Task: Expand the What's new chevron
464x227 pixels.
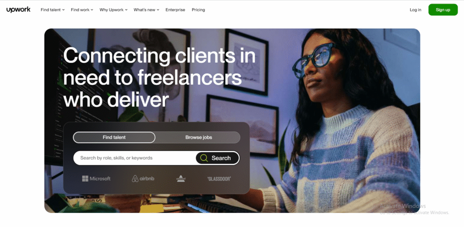Action: (x=158, y=10)
